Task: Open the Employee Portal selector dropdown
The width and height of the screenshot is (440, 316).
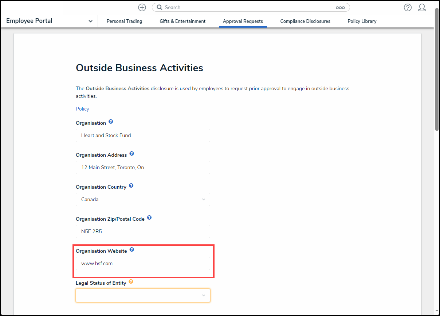Action: [90, 21]
